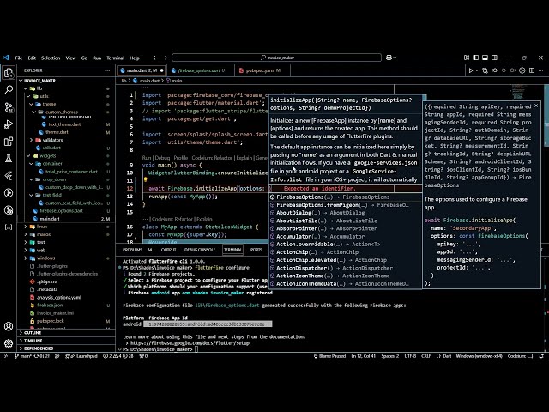
Task: Toggle Secondary Side Bar visibility
Action: 494,58
